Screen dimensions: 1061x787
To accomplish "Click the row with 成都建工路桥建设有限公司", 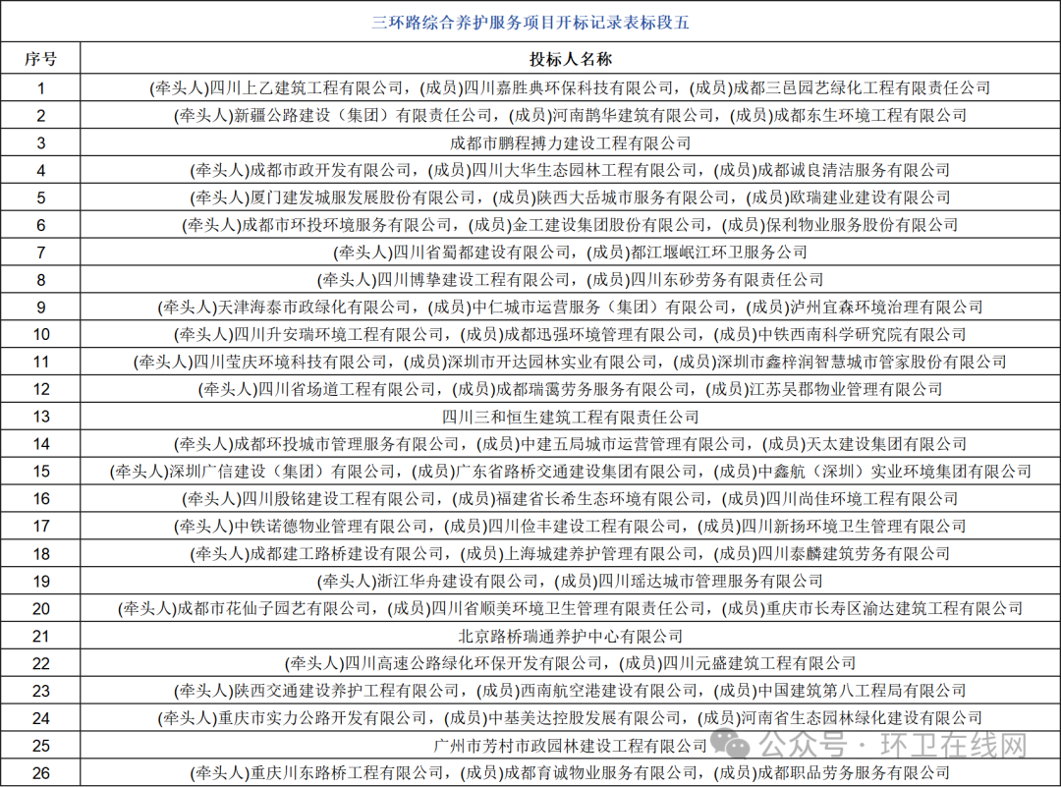I will [530, 553].
